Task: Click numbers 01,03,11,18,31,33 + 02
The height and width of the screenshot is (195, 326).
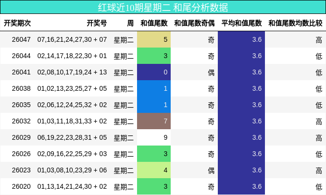Action: pyautogui.click(x=72, y=121)
